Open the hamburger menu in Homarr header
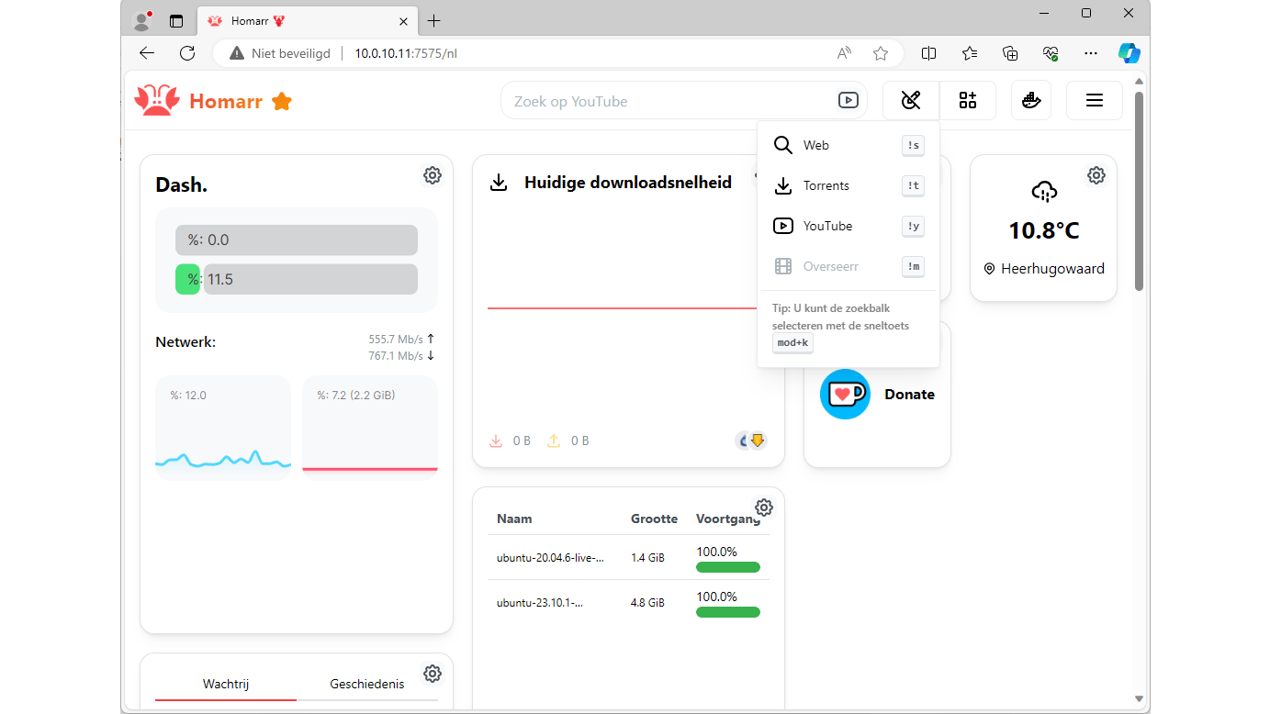The width and height of the screenshot is (1270, 714). (1095, 101)
